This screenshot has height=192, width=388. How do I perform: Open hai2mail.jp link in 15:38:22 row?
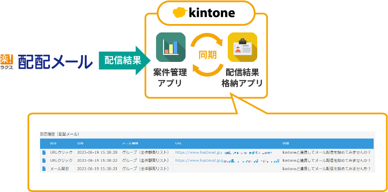[227, 160]
